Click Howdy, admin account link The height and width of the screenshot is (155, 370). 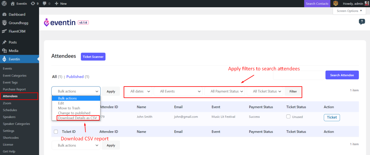pos(353,4)
